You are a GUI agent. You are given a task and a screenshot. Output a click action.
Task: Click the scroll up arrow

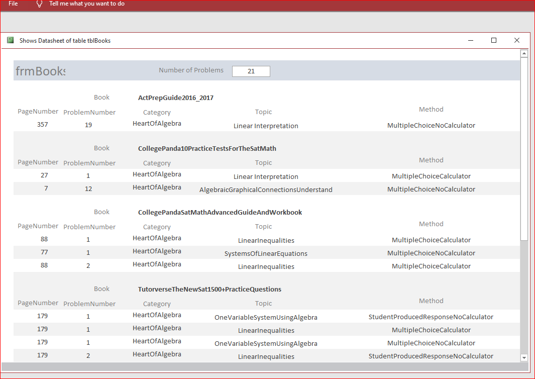click(524, 54)
